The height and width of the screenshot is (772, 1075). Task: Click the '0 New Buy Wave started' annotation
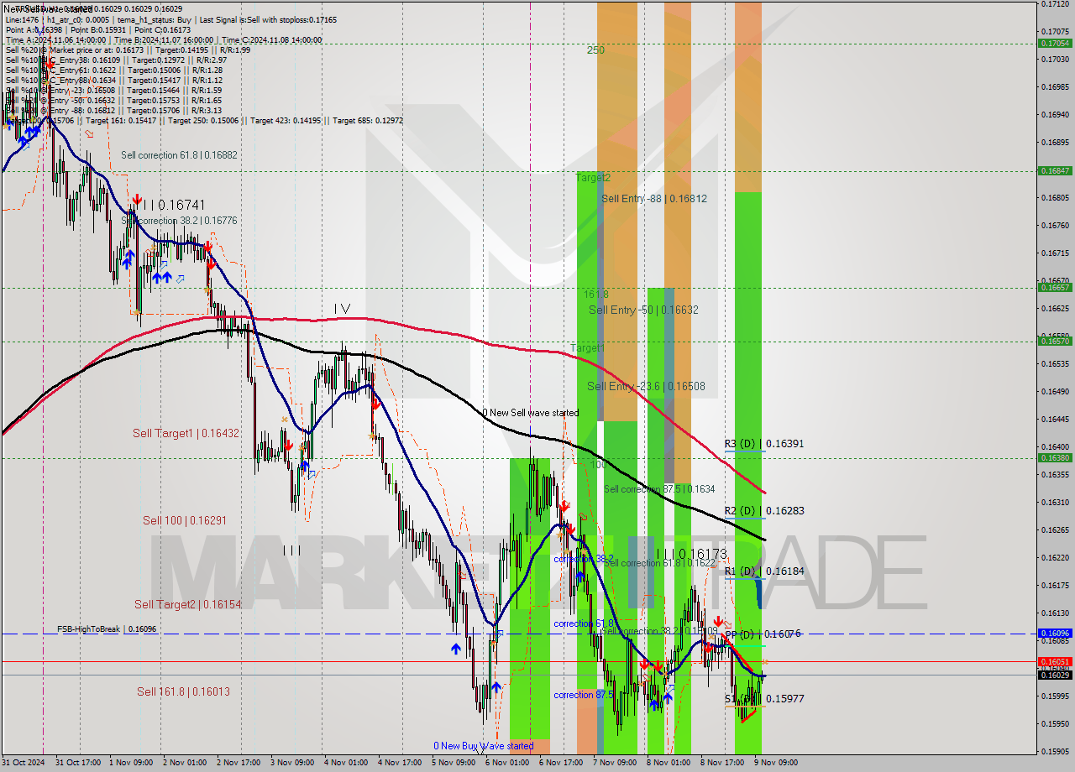tap(483, 746)
